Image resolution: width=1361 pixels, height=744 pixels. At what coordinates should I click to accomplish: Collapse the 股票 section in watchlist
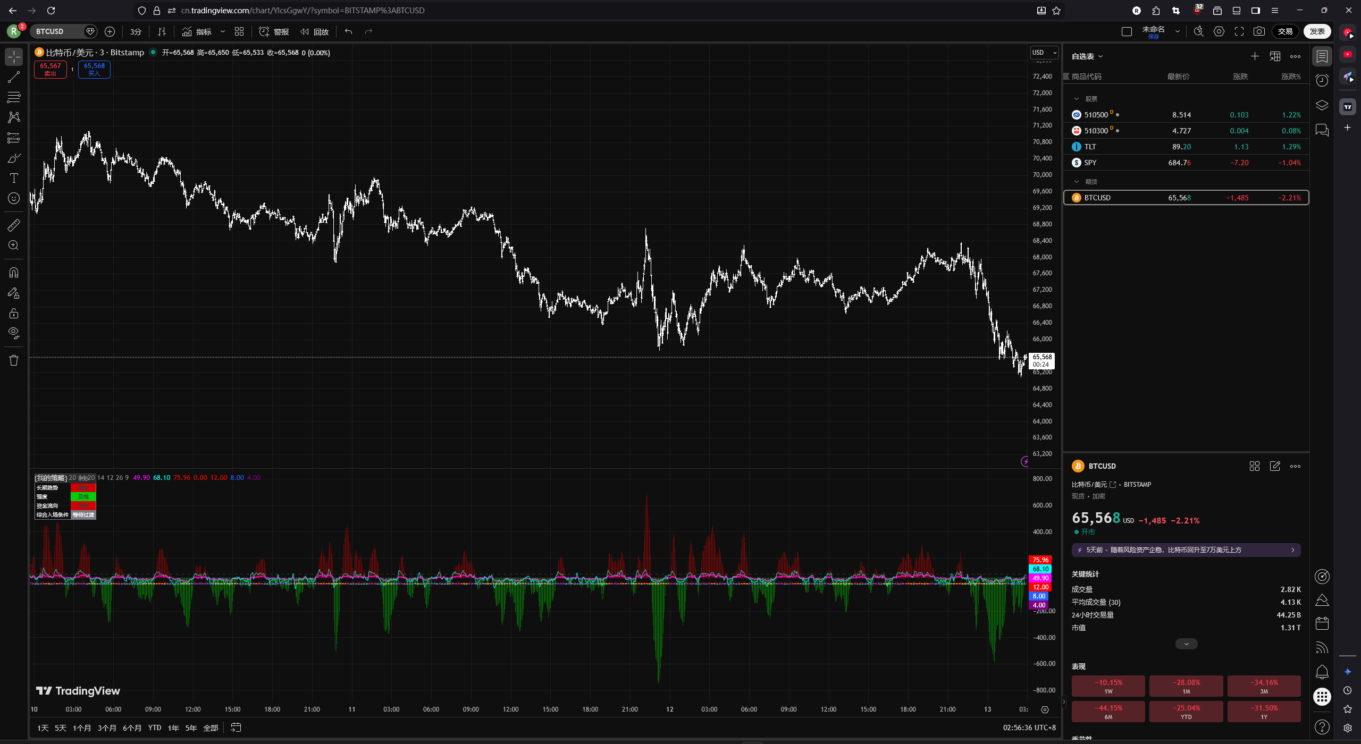coord(1077,99)
